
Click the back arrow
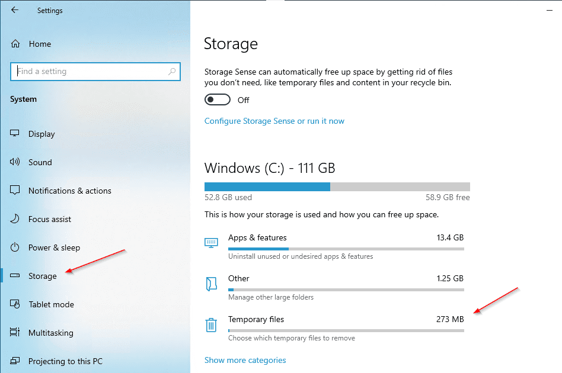13,9
